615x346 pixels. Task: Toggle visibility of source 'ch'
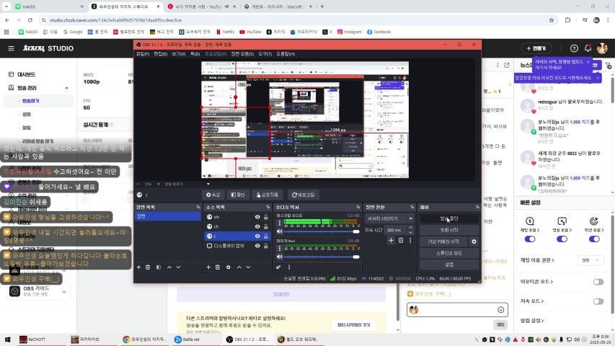coord(257,226)
